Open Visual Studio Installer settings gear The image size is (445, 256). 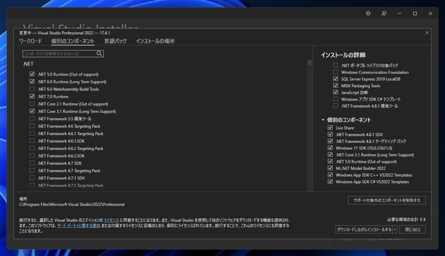click(368, 13)
